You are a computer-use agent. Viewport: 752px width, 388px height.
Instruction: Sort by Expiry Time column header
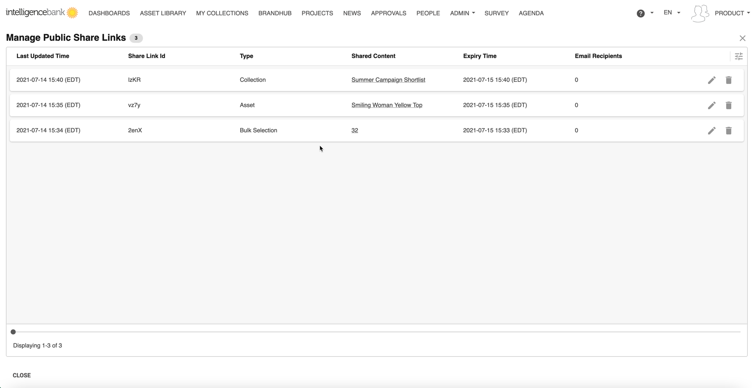point(480,56)
